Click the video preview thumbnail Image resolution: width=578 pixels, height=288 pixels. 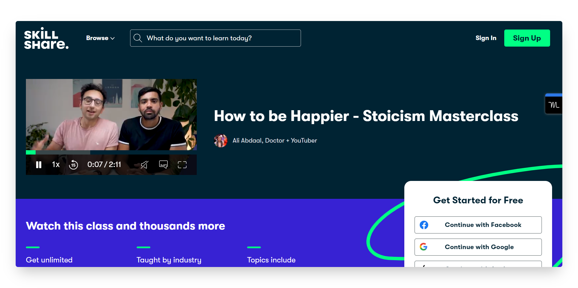pyautogui.click(x=111, y=114)
